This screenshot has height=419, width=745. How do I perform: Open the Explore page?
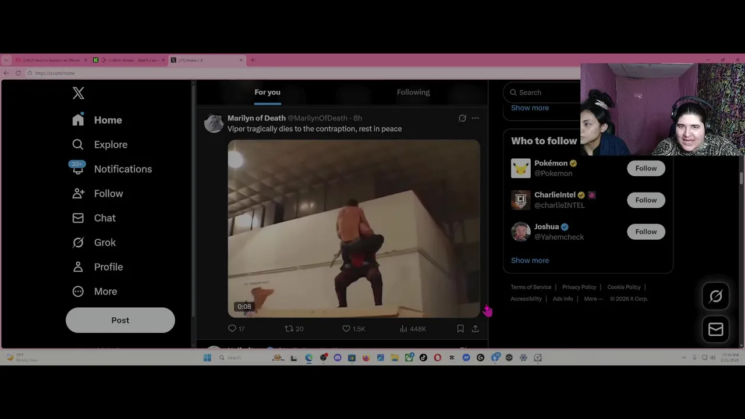point(100,144)
